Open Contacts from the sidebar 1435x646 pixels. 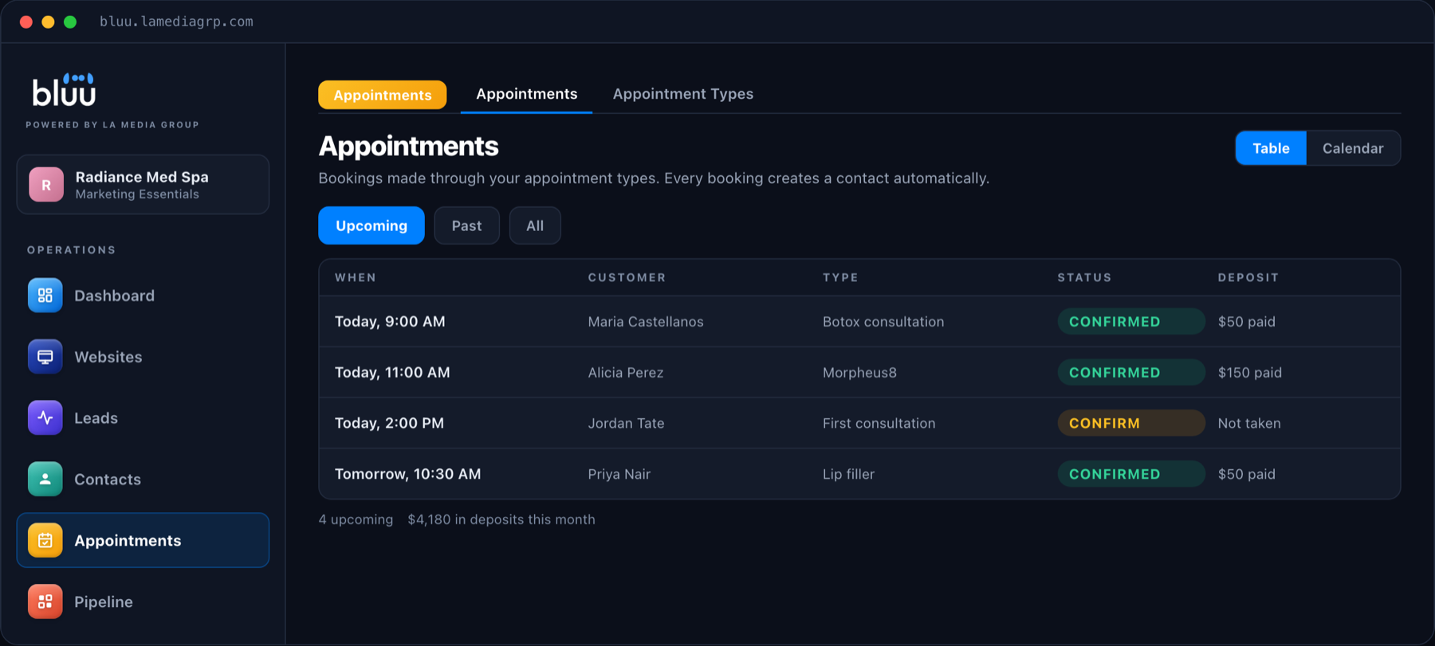tap(108, 480)
